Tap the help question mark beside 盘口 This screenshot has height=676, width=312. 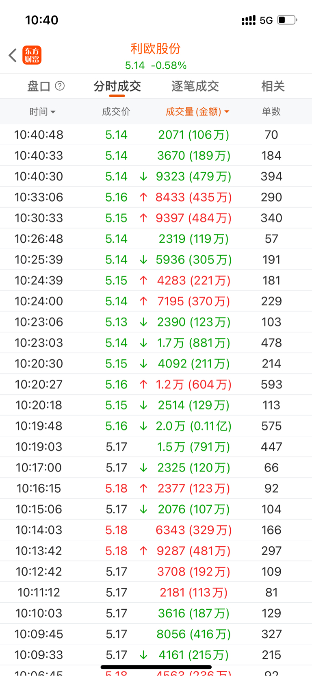point(60,86)
